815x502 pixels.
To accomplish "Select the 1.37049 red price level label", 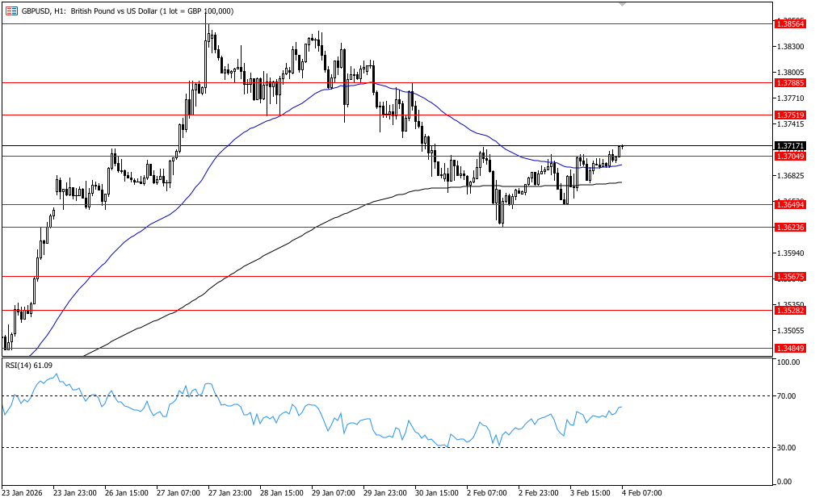I will tap(789, 156).
